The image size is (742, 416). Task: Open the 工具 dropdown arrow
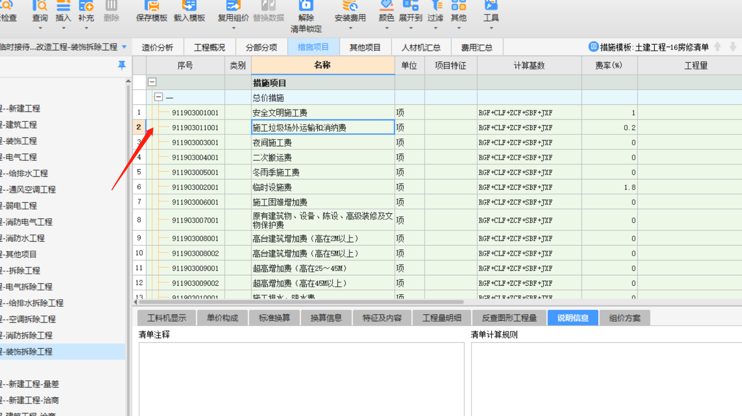491,28
